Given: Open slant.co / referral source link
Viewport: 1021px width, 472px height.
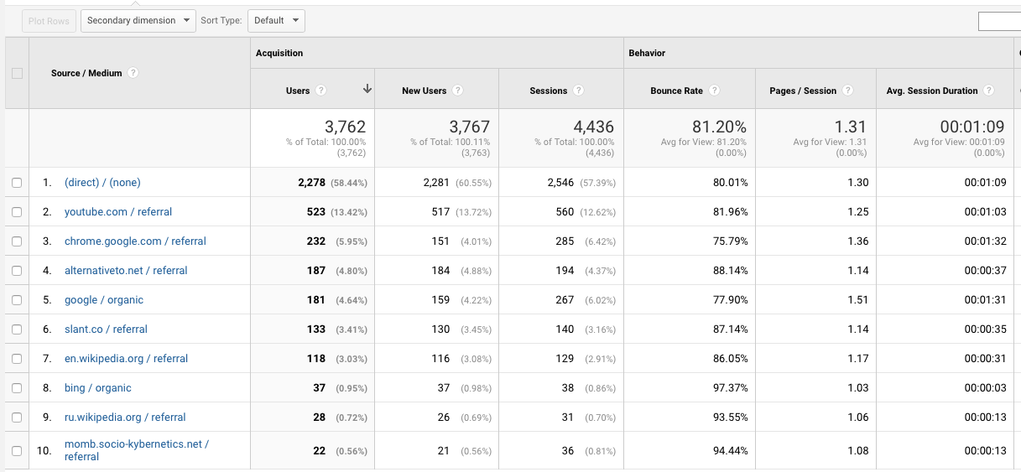Looking at the screenshot, I should tap(106, 329).
